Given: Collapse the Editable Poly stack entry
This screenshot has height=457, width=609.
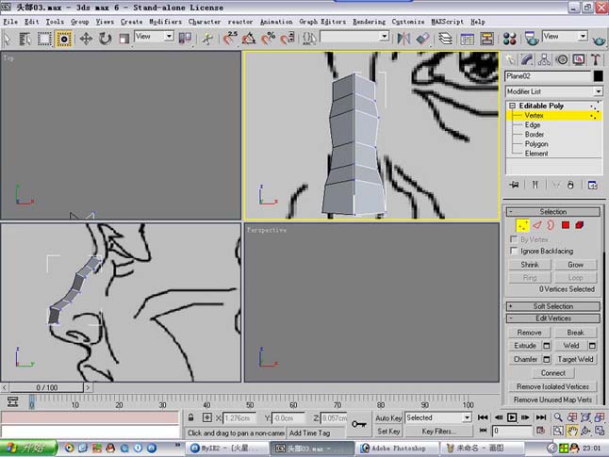Looking at the screenshot, I should point(512,106).
